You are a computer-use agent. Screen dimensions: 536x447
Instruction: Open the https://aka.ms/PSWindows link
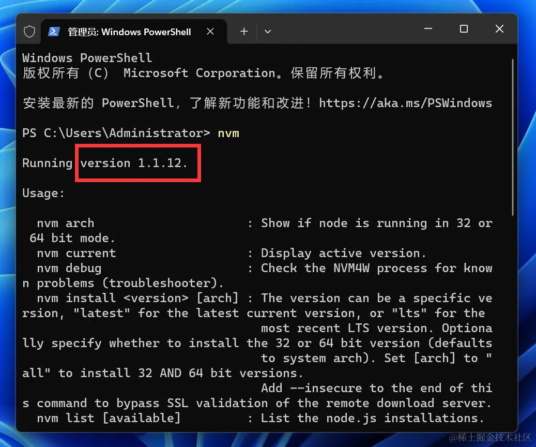pos(405,103)
